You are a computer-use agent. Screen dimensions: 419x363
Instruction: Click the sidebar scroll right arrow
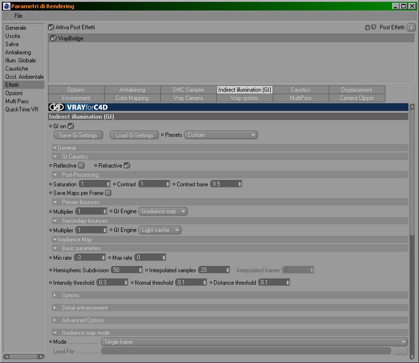click(x=41, y=357)
